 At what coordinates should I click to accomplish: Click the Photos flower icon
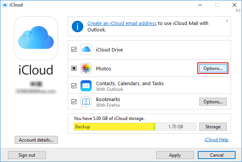tap(86, 68)
